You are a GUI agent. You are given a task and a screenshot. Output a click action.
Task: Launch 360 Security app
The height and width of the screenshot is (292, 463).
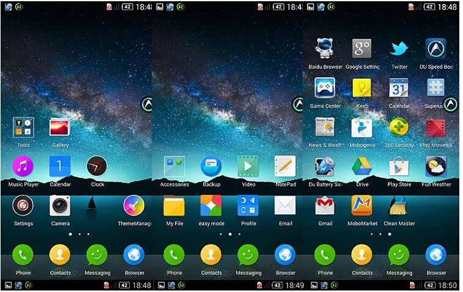click(399, 127)
